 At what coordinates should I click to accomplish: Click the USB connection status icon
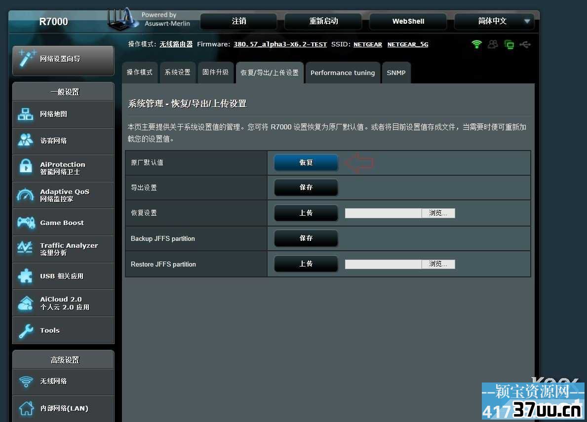tap(525, 44)
